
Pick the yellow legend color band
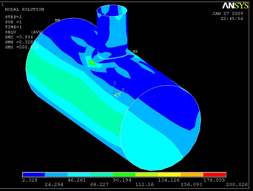(x=169, y=175)
